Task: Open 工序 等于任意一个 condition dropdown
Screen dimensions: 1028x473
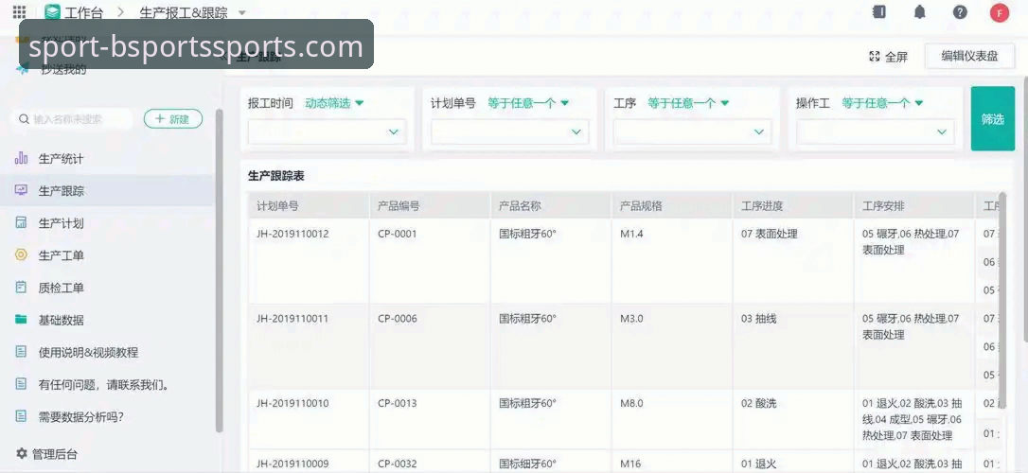Action: (x=688, y=103)
